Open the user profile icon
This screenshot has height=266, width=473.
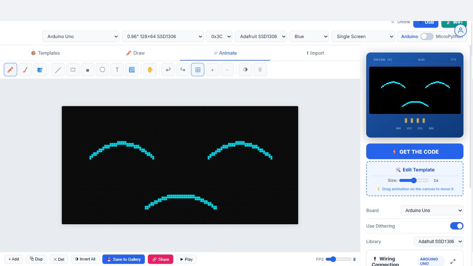[x=461, y=31]
